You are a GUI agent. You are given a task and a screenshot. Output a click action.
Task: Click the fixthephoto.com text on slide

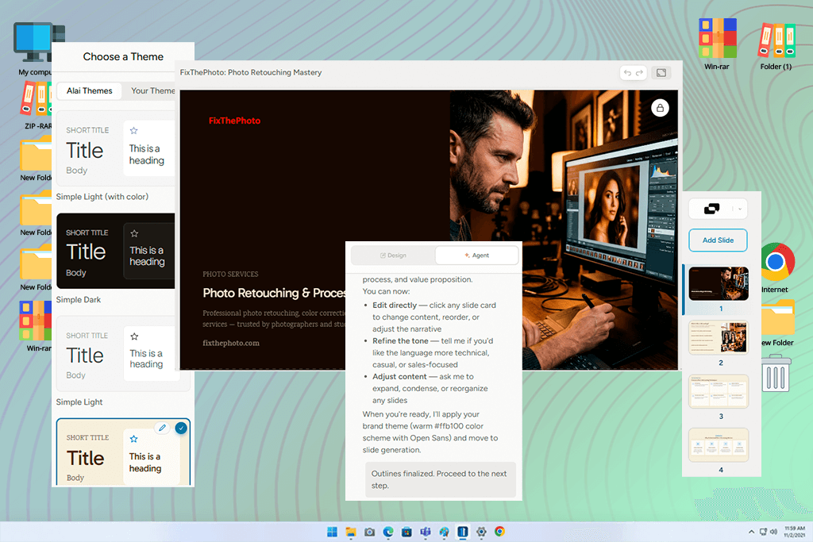coord(231,343)
